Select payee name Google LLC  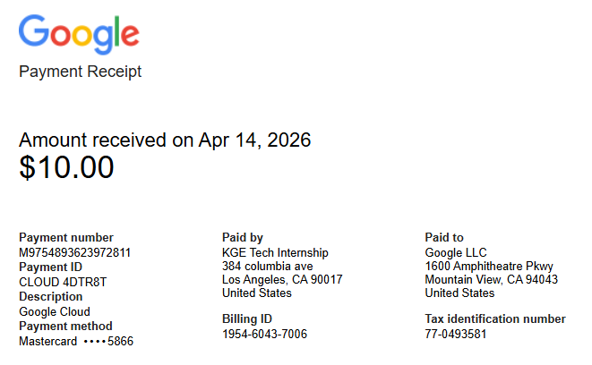[x=456, y=252]
